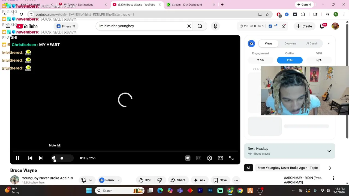Save the video to a playlist

[220, 180]
